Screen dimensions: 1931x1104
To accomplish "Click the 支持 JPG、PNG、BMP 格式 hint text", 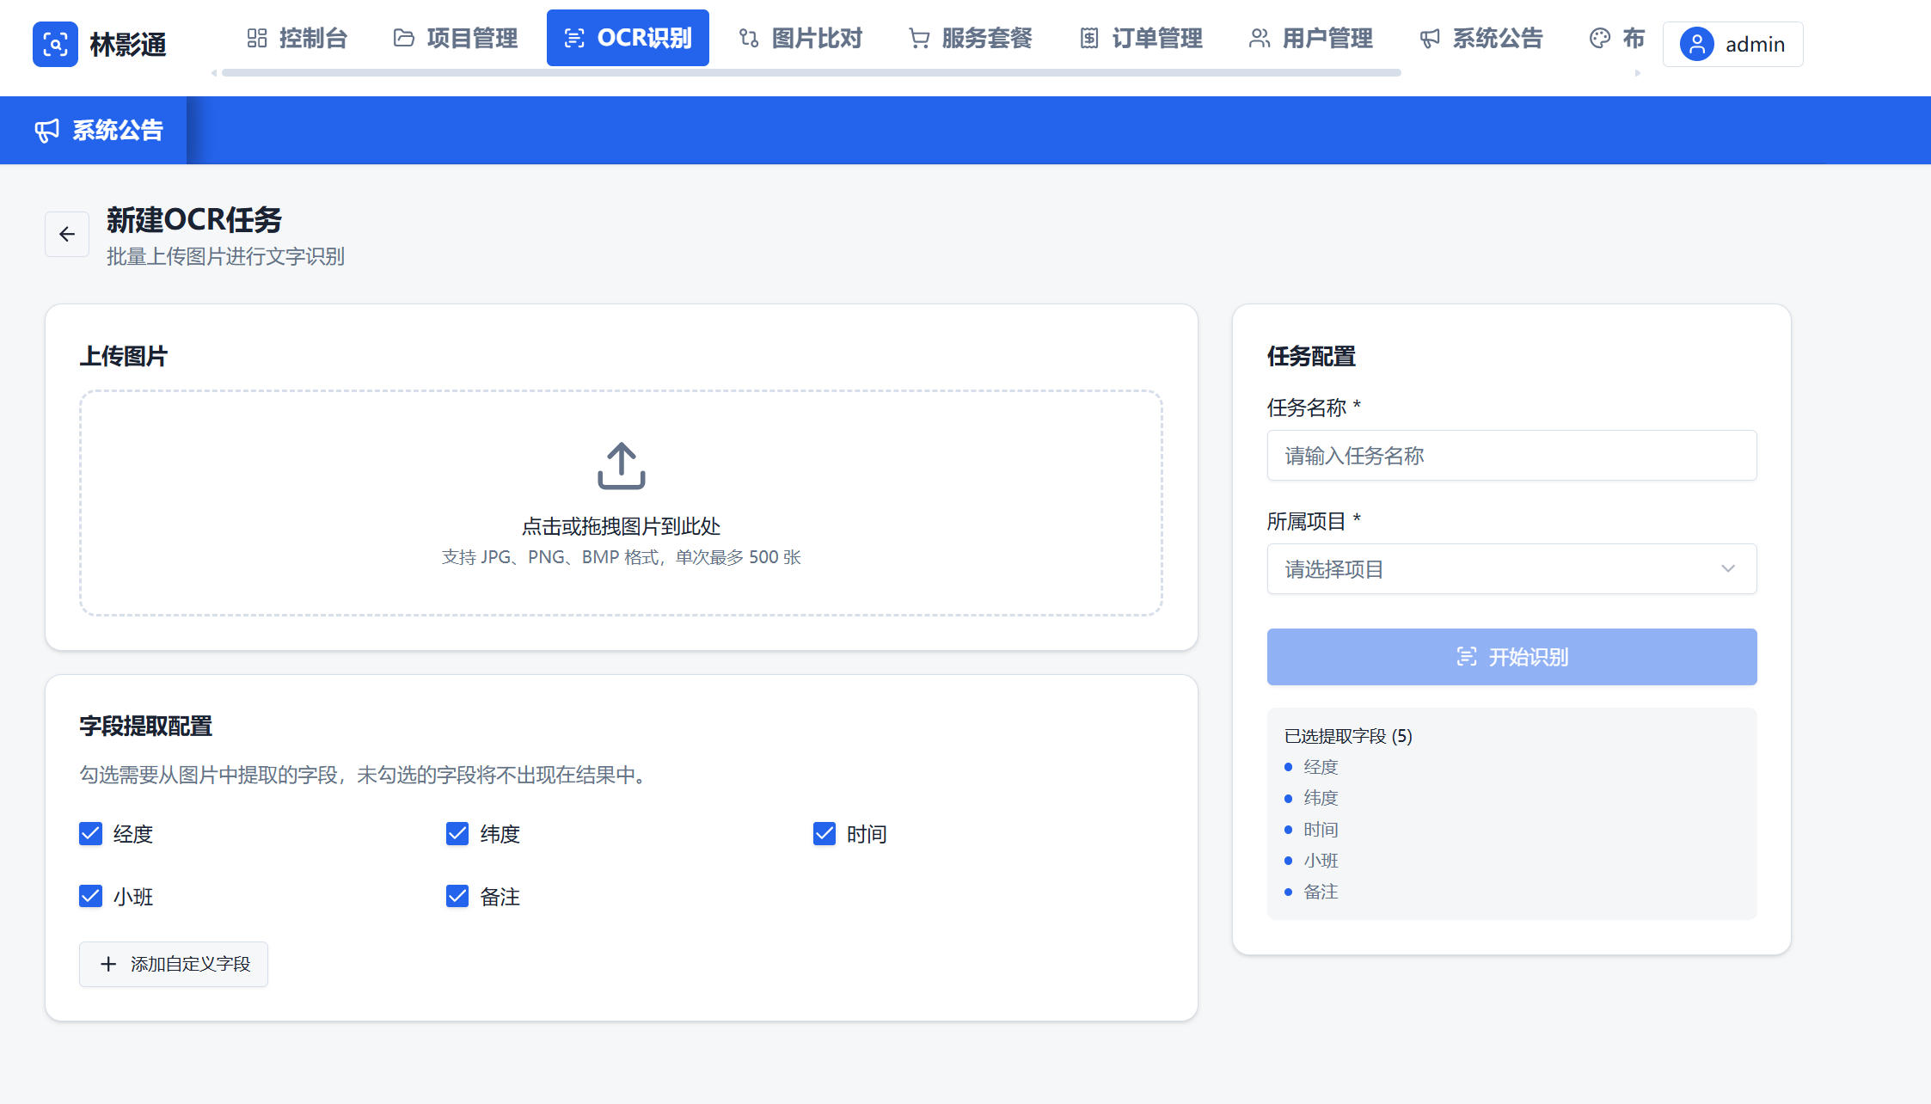I will click(x=621, y=557).
